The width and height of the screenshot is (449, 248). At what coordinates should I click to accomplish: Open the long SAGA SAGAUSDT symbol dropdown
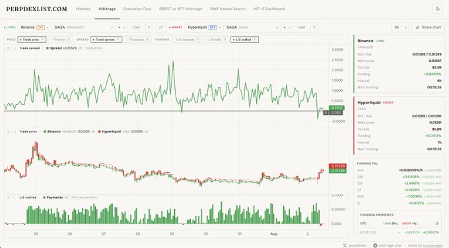(84, 27)
